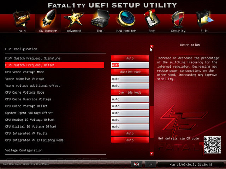Switch to the Exit tab label

(x=204, y=31)
